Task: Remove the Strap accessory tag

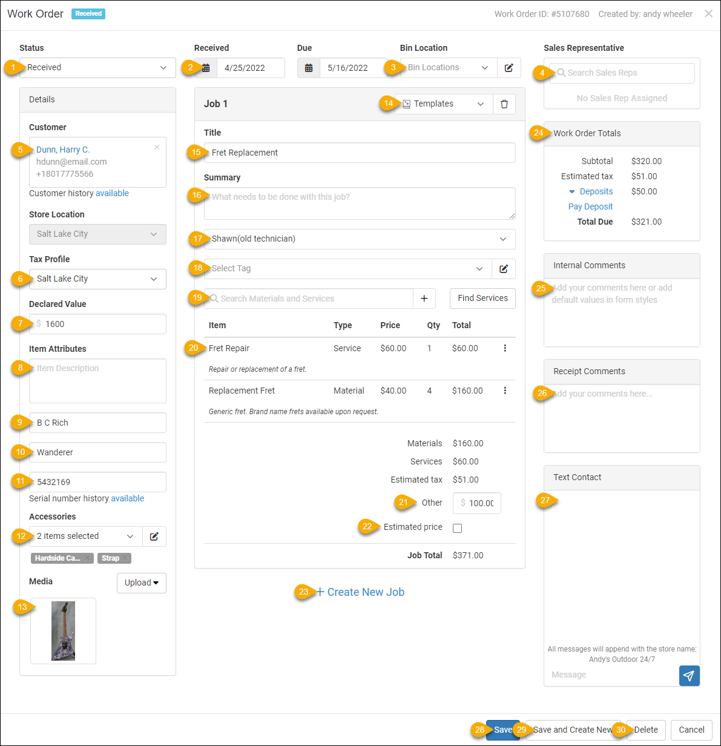Action: click(x=125, y=558)
